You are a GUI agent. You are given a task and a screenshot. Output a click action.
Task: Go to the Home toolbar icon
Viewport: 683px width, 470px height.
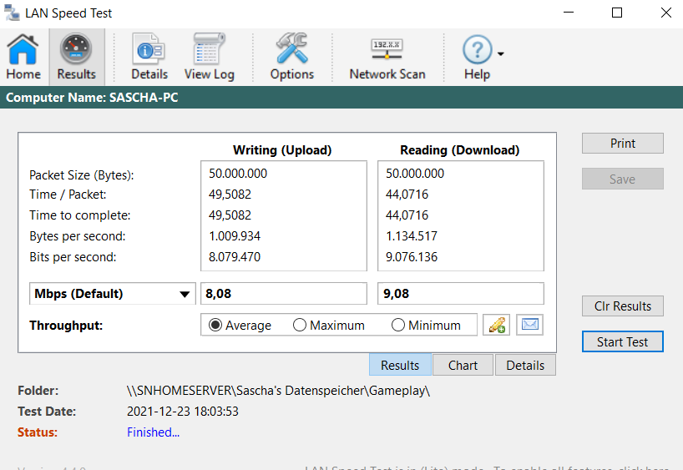tap(23, 57)
